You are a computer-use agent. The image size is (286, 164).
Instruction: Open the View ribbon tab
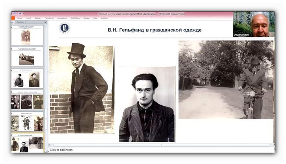[x=95, y=18]
